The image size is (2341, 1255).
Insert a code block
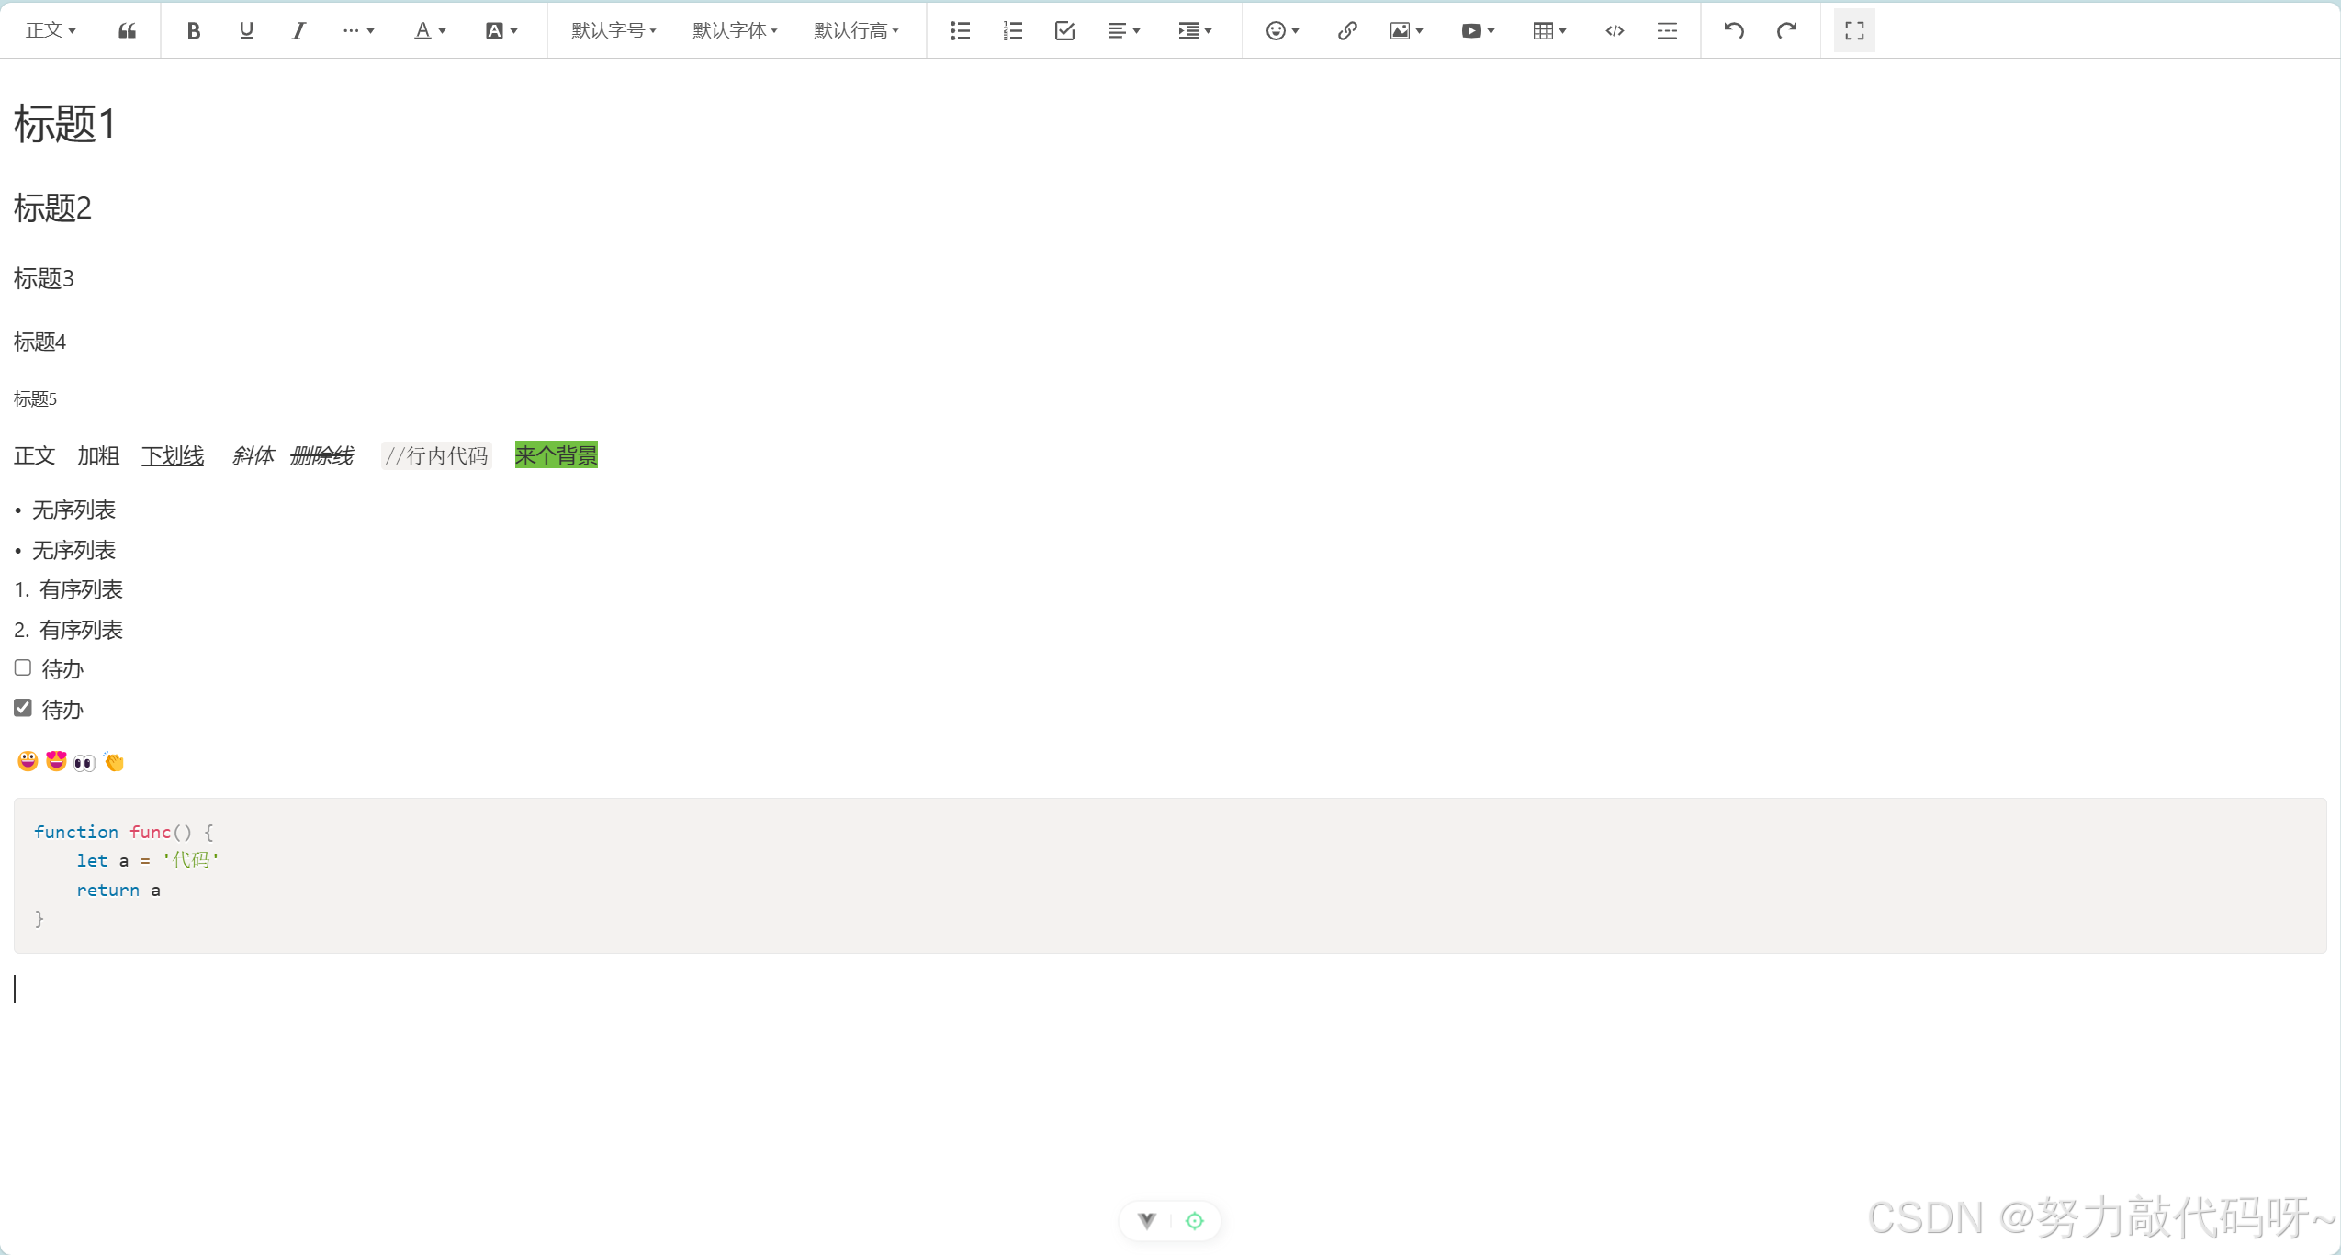click(x=1615, y=31)
